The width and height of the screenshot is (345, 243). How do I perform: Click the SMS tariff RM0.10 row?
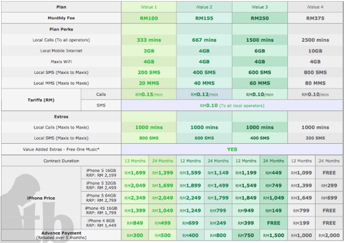point(232,105)
